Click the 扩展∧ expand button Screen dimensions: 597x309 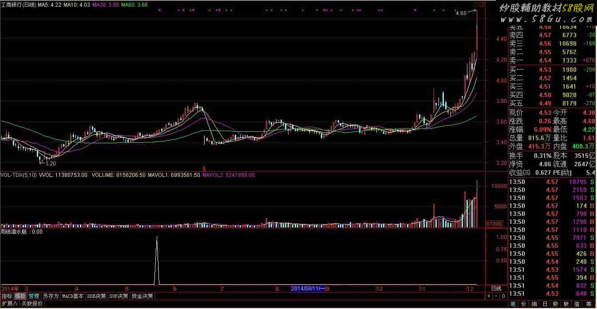pyautogui.click(x=9, y=304)
